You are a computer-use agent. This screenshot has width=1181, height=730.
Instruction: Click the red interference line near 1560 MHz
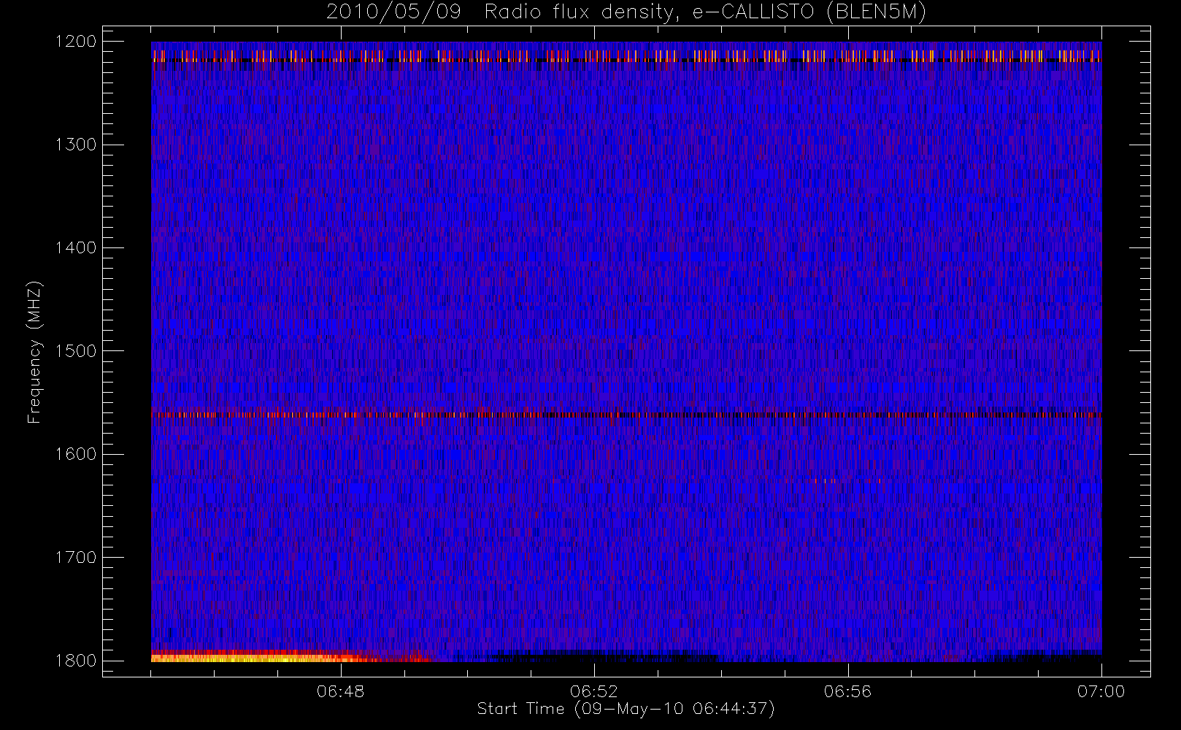(x=626, y=415)
